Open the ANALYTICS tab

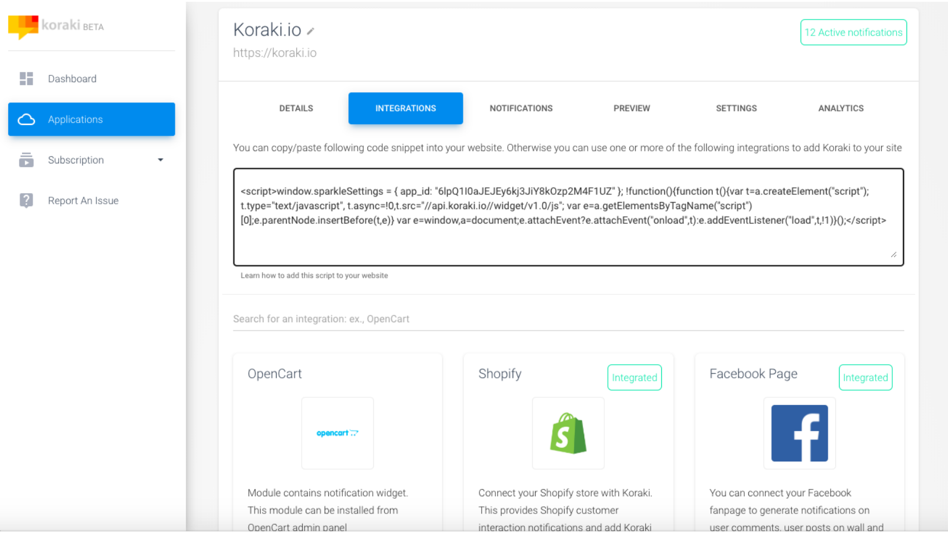coord(840,108)
